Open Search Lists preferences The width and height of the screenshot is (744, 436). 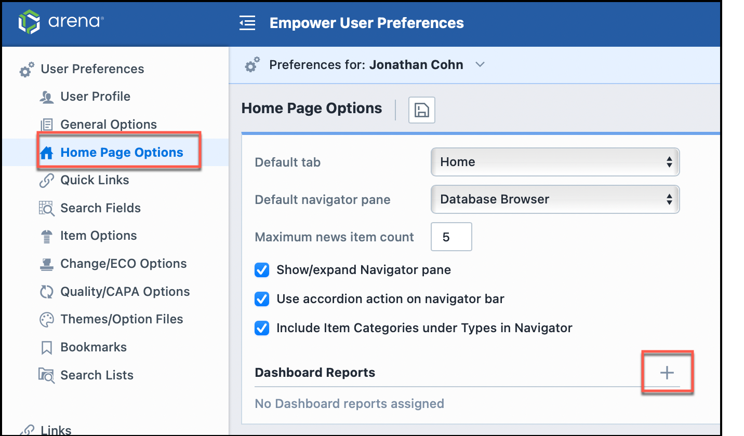[97, 375]
